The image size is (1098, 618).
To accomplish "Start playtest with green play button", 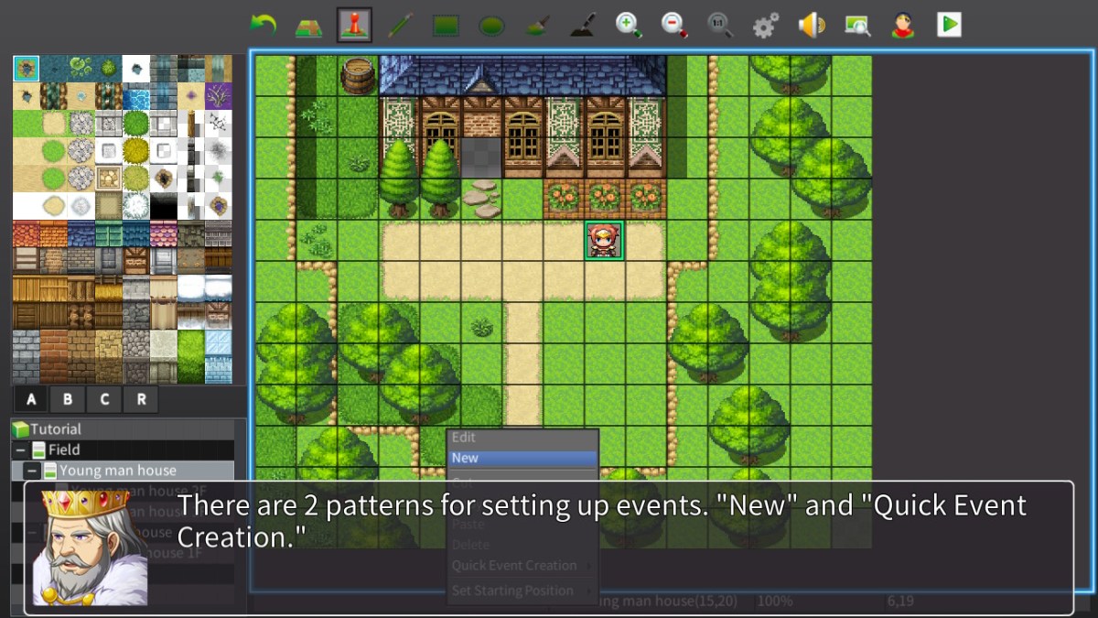I will 949,25.
